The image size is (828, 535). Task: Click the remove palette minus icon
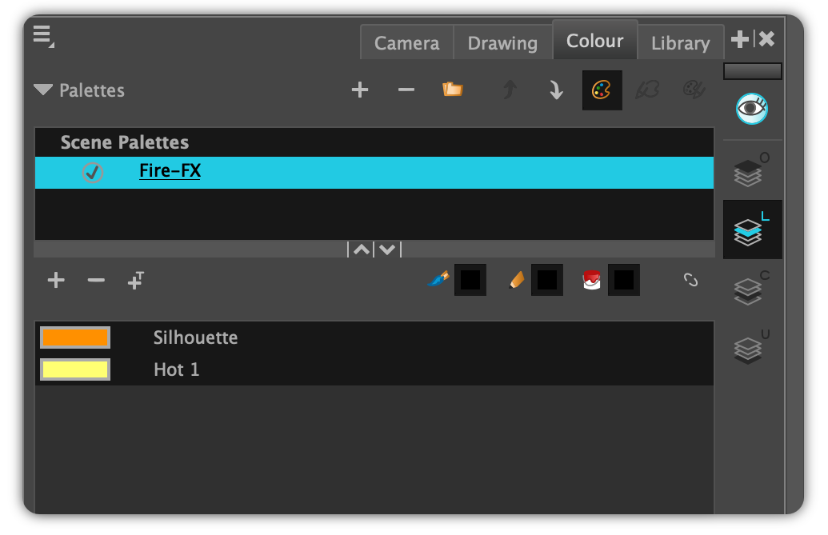pyautogui.click(x=406, y=90)
